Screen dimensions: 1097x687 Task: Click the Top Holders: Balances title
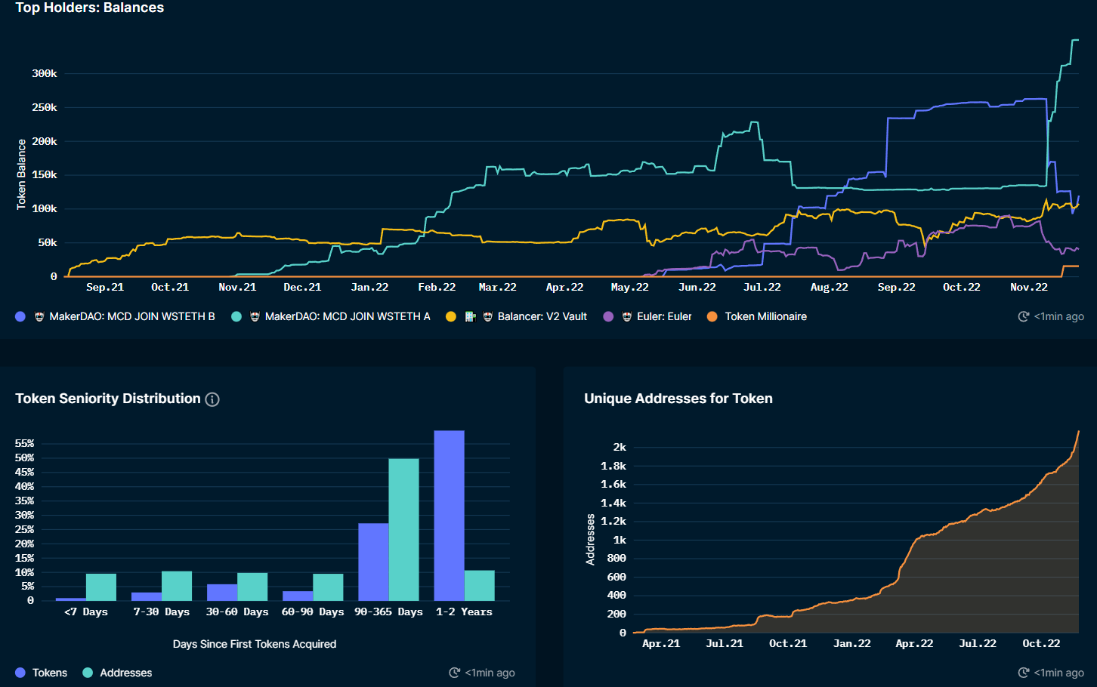pyautogui.click(x=90, y=8)
